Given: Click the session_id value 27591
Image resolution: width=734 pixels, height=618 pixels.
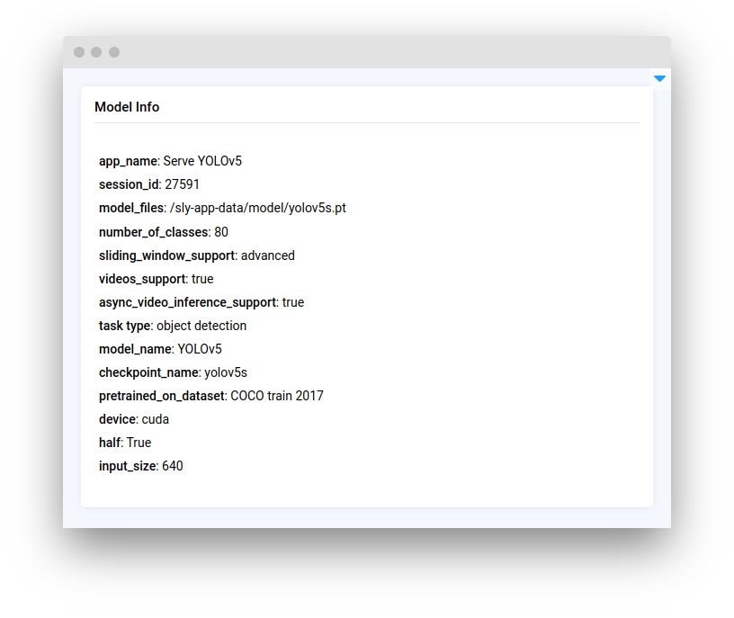Looking at the screenshot, I should 182,184.
